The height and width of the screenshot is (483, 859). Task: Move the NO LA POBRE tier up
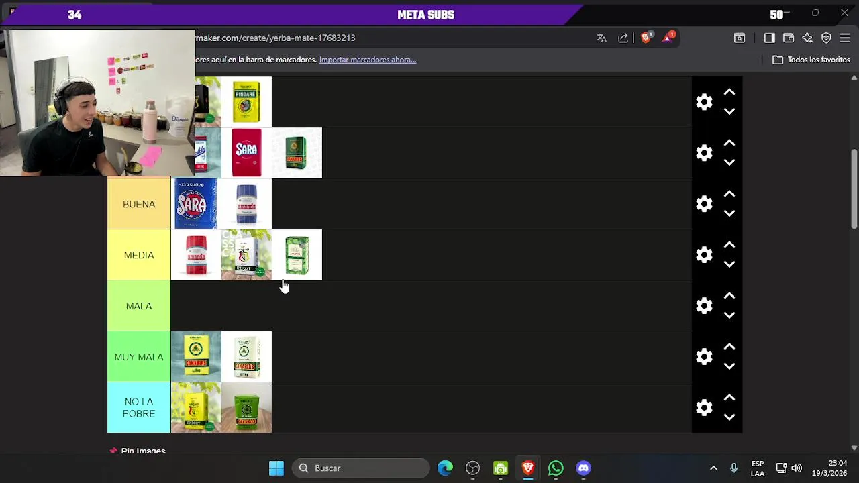click(x=729, y=398)
